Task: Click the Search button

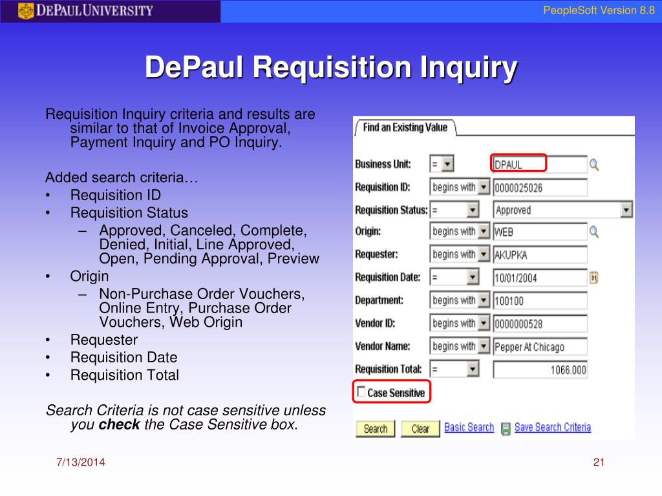Action: coord(376,429)
